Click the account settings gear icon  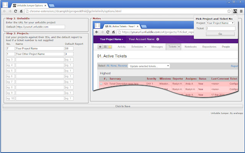(x=158, y=39)
